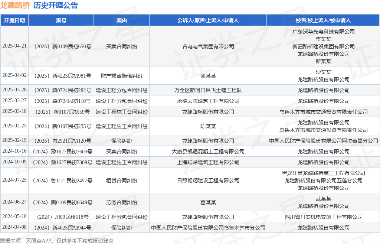
Task: Click case number (2025)冀0724民初110号
Action: 62,101
